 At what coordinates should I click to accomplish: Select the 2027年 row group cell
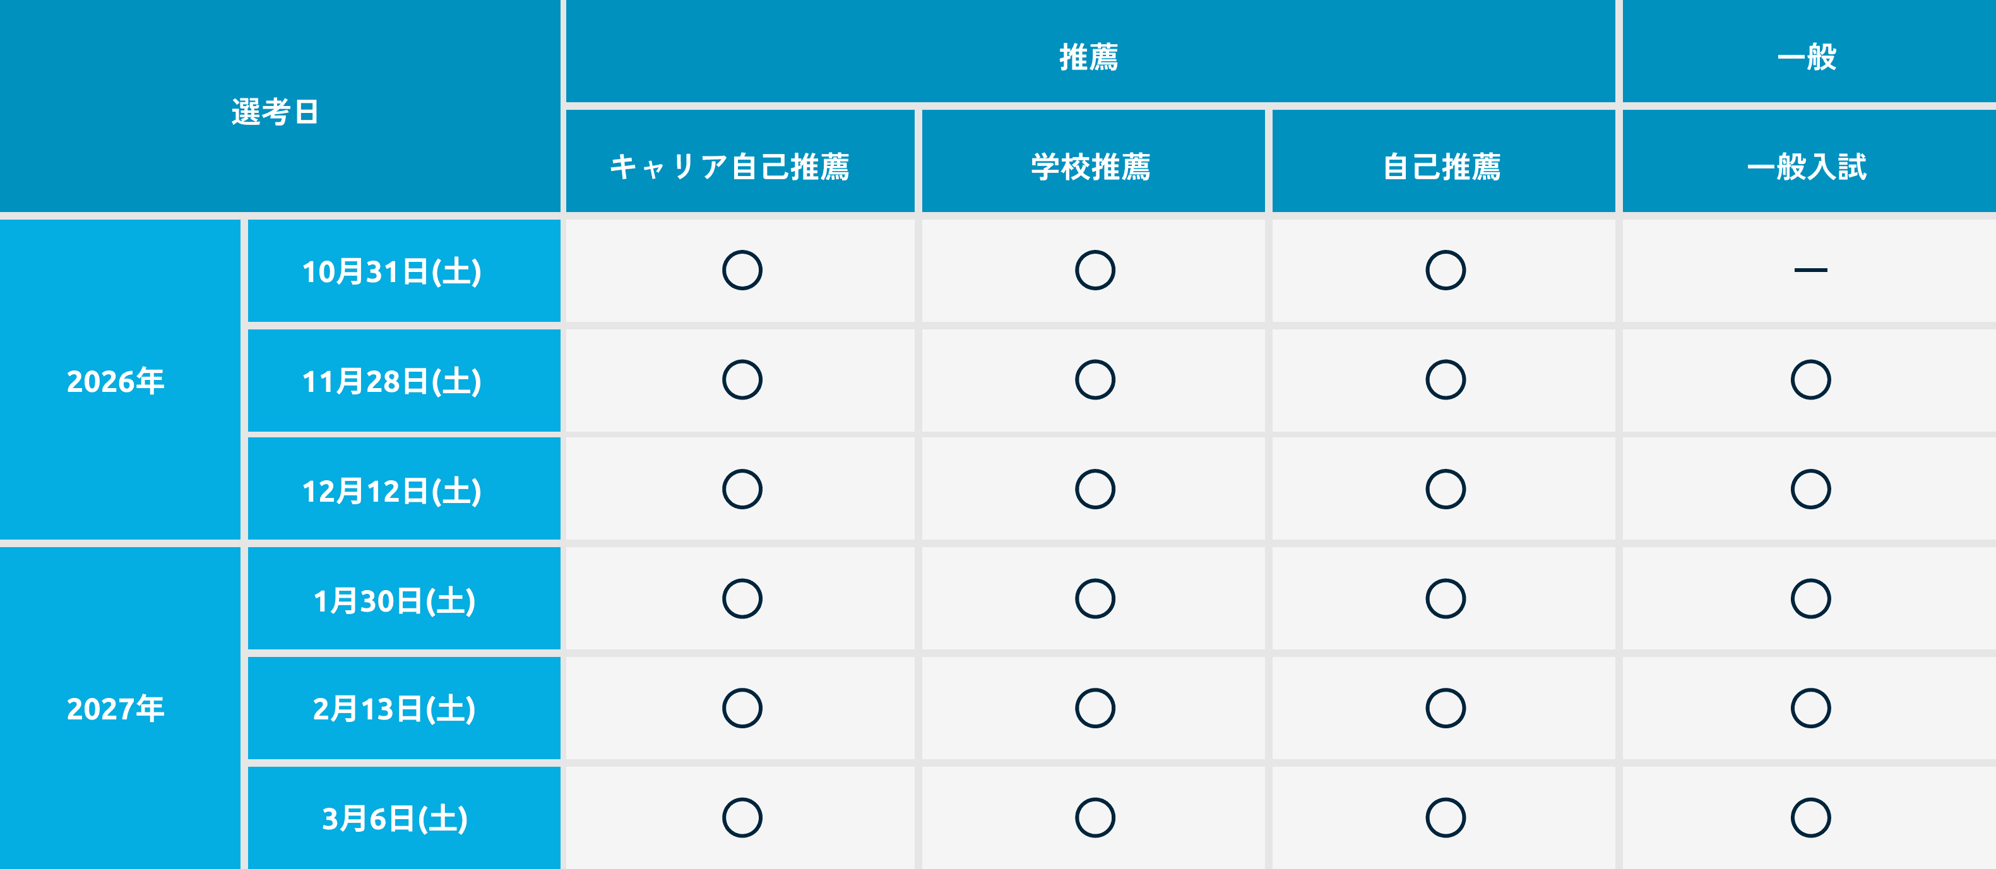pyautogui.click(x=116, y=708)
